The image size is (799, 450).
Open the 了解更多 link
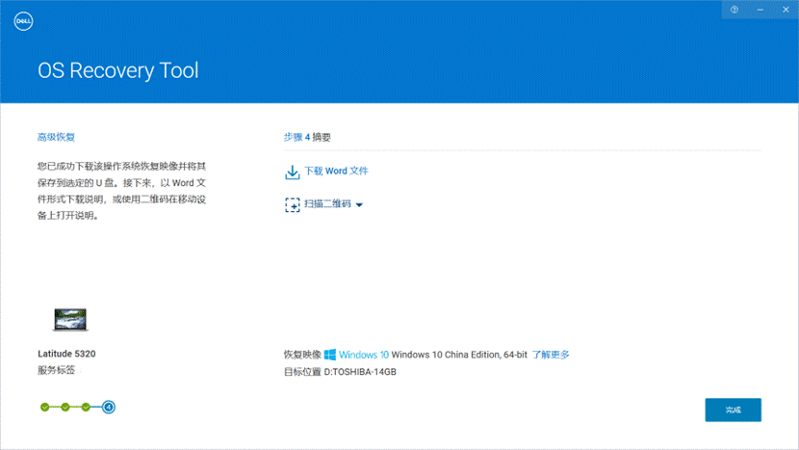[x=551, y=355]
